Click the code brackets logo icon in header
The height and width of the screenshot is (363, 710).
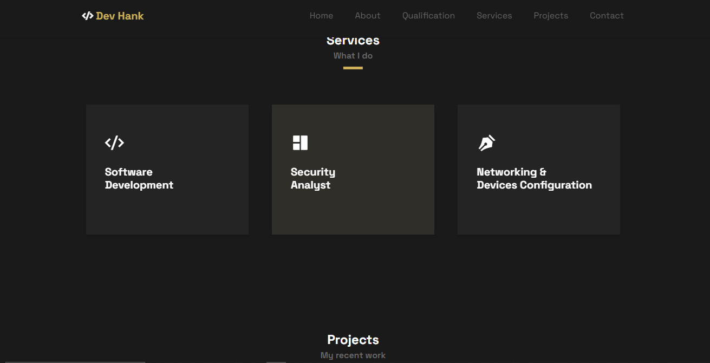tap(87, 16)
